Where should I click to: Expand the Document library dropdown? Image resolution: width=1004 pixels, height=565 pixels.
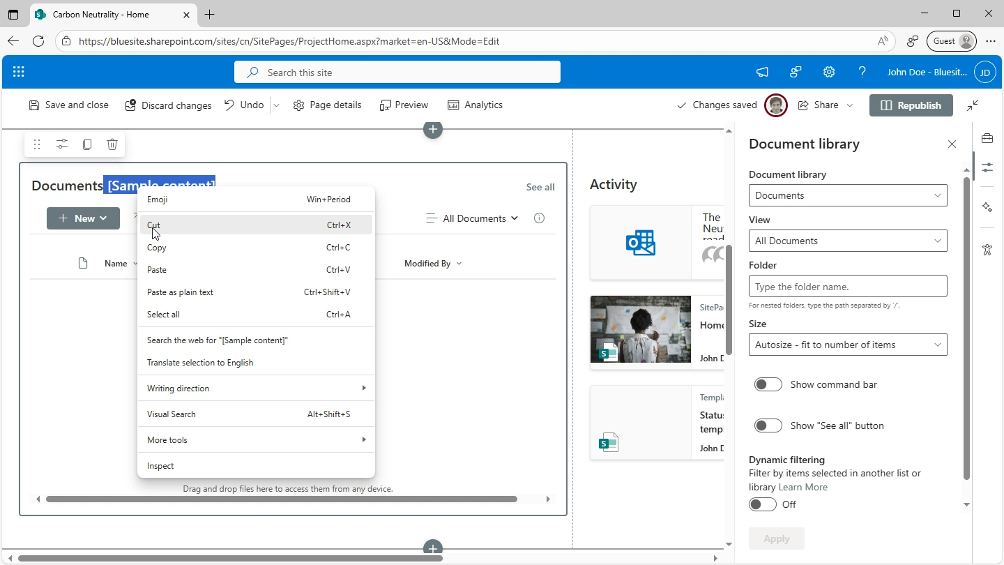coord(848,195)
